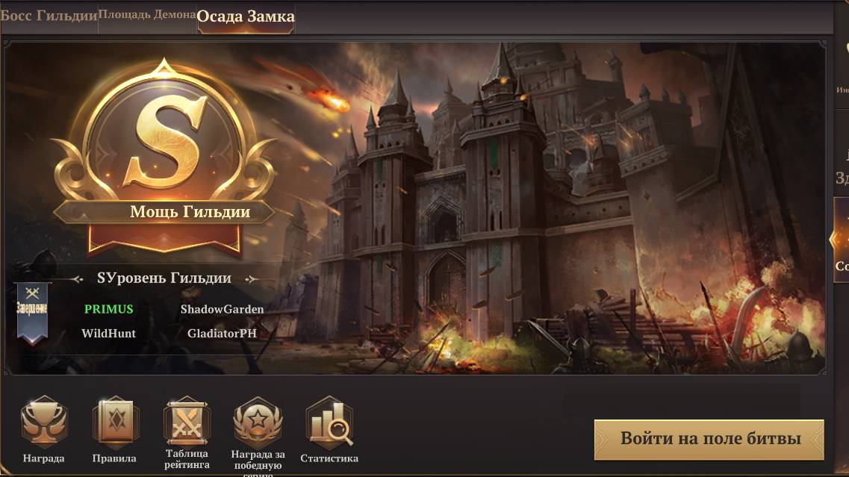
Task: Switch to the Босс Гильдии tab
Action: pyautogui.click(x=49, y=16)
